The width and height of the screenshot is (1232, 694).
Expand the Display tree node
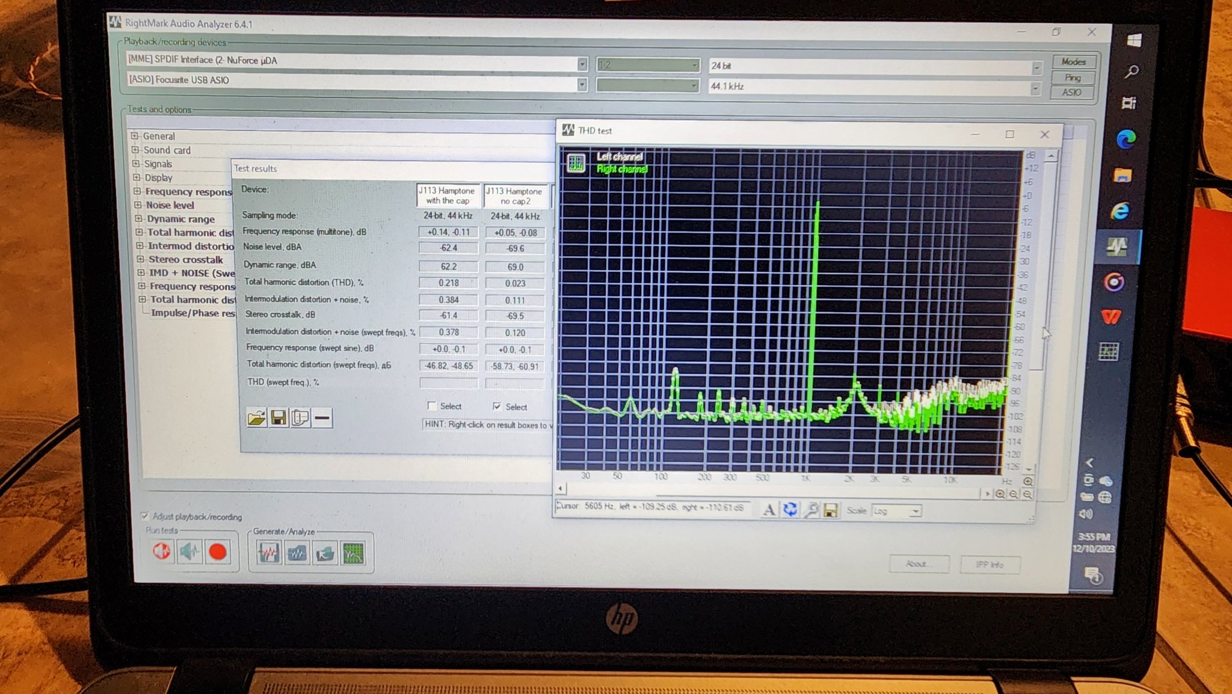(137, 177)
